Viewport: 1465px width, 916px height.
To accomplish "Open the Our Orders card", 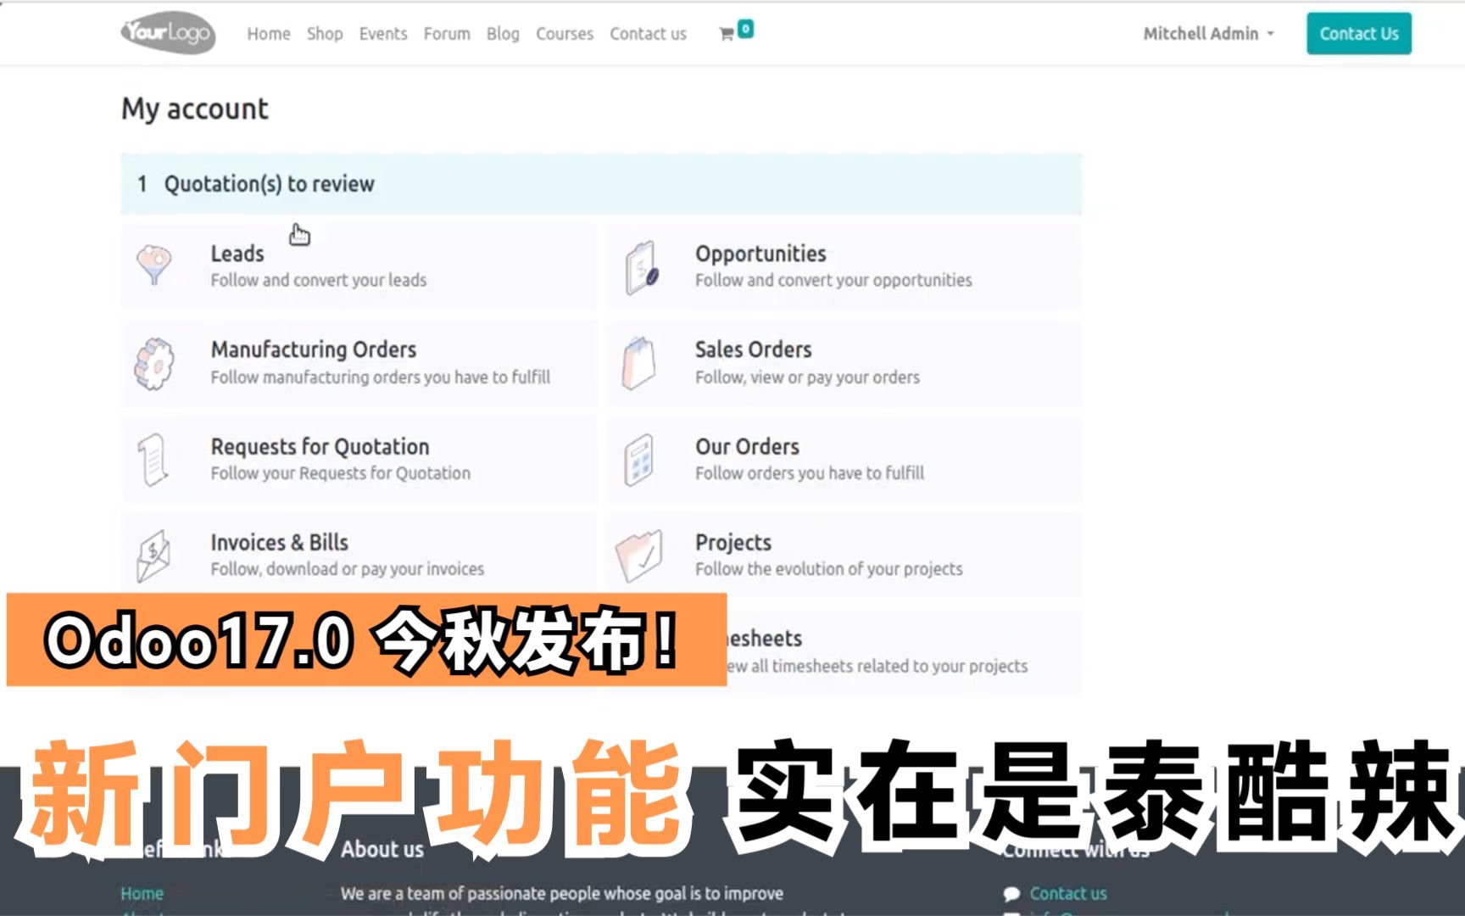I will (844, 460).
